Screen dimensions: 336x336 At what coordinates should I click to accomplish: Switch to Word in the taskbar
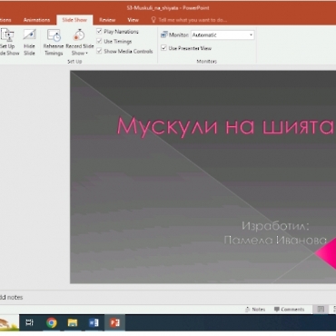pos(94,322)
